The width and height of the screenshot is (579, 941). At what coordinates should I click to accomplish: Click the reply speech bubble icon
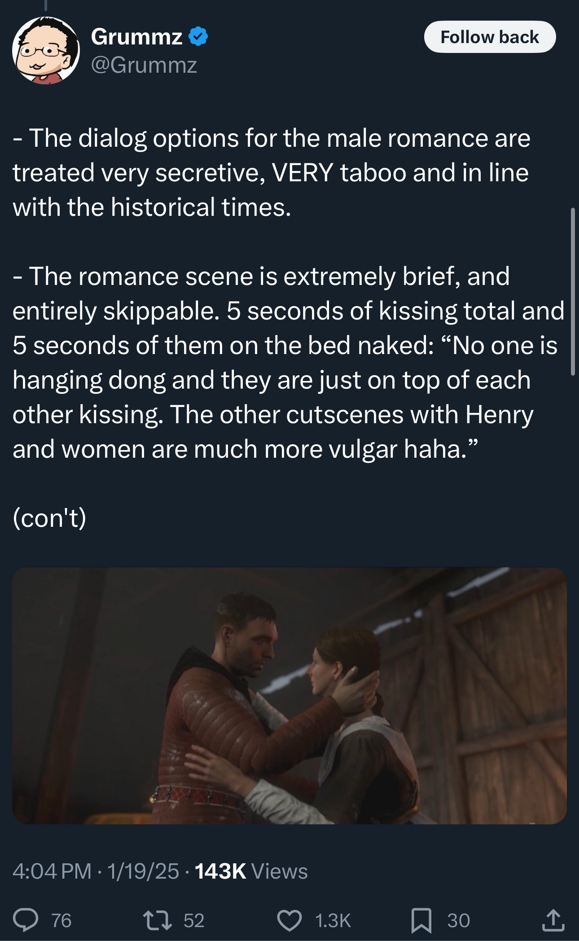pyautogui.click(x=25, y=920)
